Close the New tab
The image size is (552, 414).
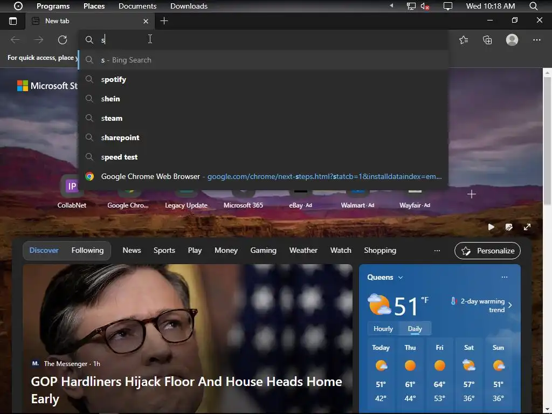(x=146, y=21)
